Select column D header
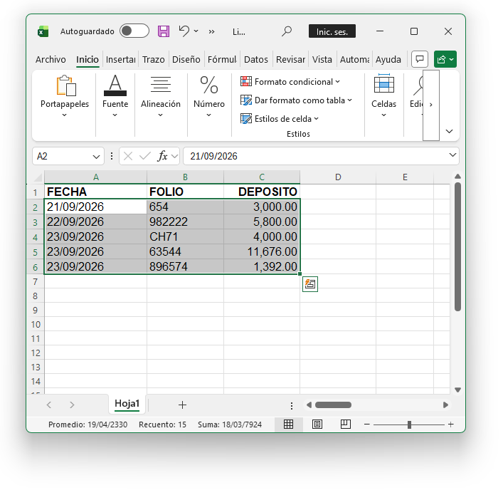The image size is (503, 495). point(338,177)
